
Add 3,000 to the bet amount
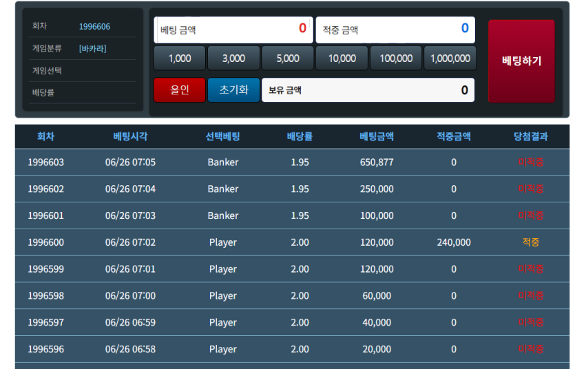(233, 58)
